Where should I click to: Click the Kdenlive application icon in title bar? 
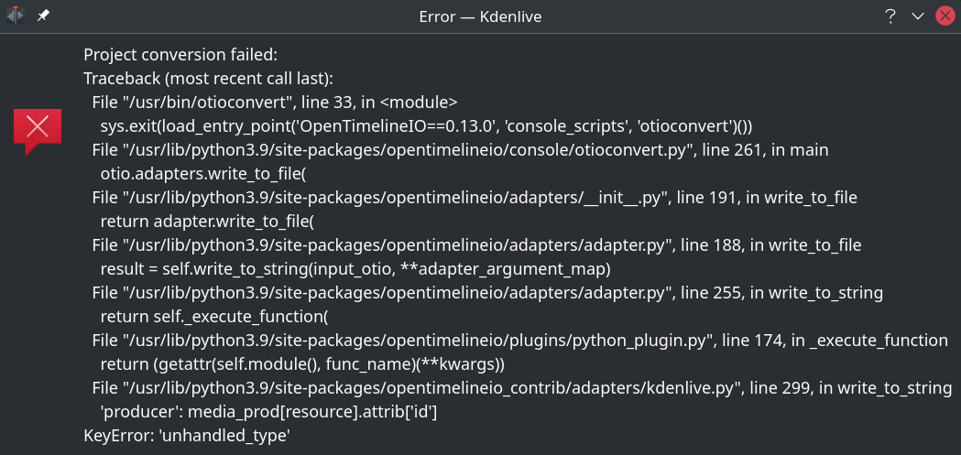tap(16, 16)
